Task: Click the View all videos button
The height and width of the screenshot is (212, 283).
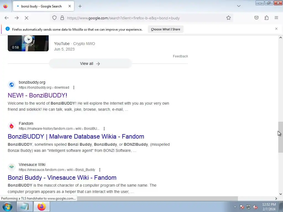Action: coord(90,64)
